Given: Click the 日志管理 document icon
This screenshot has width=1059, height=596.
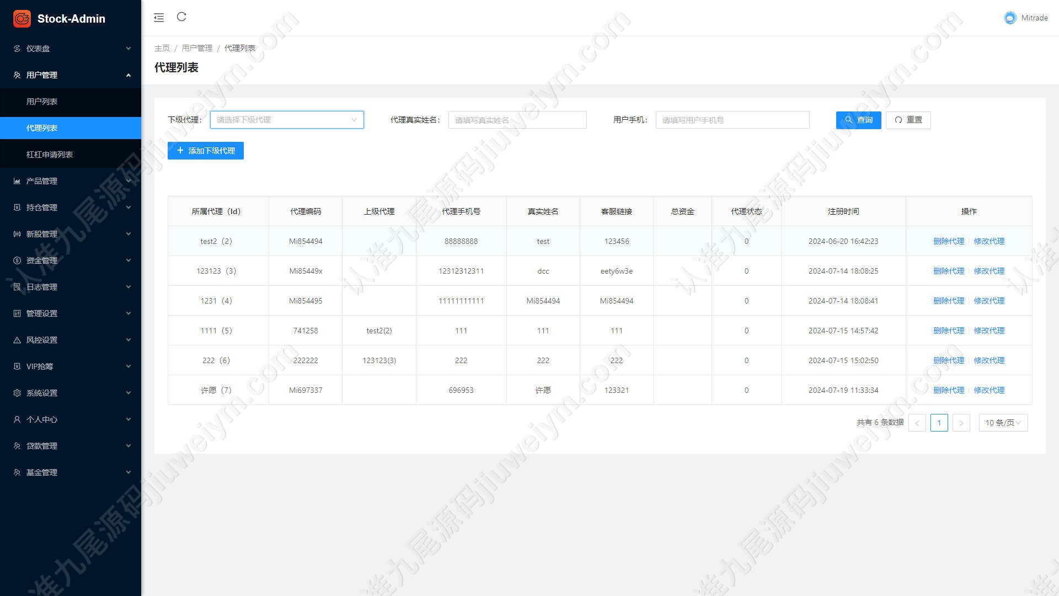Looking at the screenshot, I should point(17,287).
